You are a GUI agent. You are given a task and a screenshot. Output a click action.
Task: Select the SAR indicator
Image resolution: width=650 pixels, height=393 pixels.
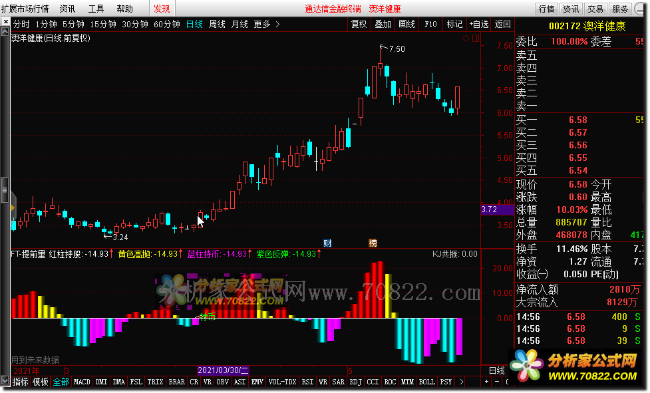click(338, 382)
